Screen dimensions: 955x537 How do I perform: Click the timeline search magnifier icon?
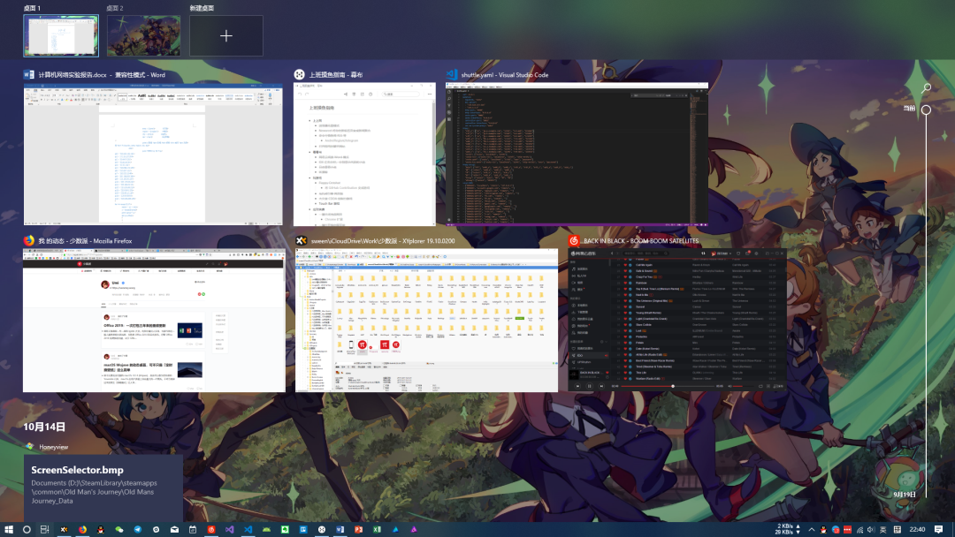pos(927,88)
